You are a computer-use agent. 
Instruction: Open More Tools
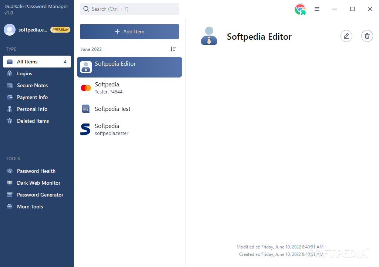tap(37, 207)
